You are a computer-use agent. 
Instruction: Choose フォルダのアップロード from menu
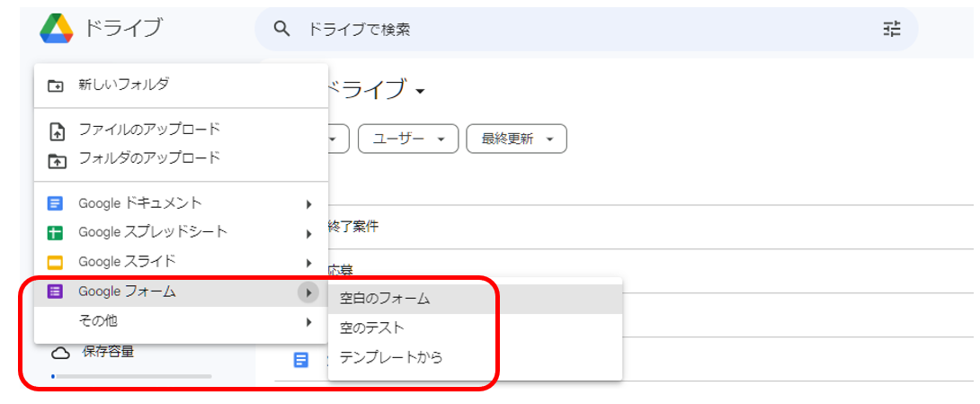(182, 158)
